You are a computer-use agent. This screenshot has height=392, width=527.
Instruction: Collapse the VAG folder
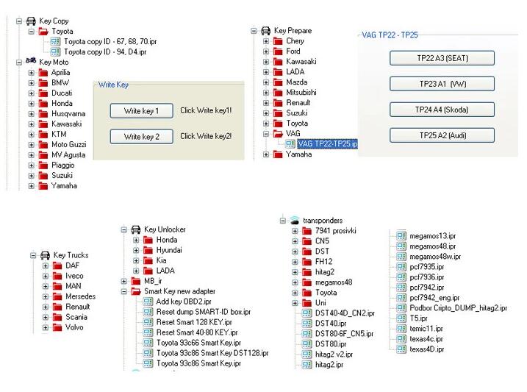click(266, 134)
